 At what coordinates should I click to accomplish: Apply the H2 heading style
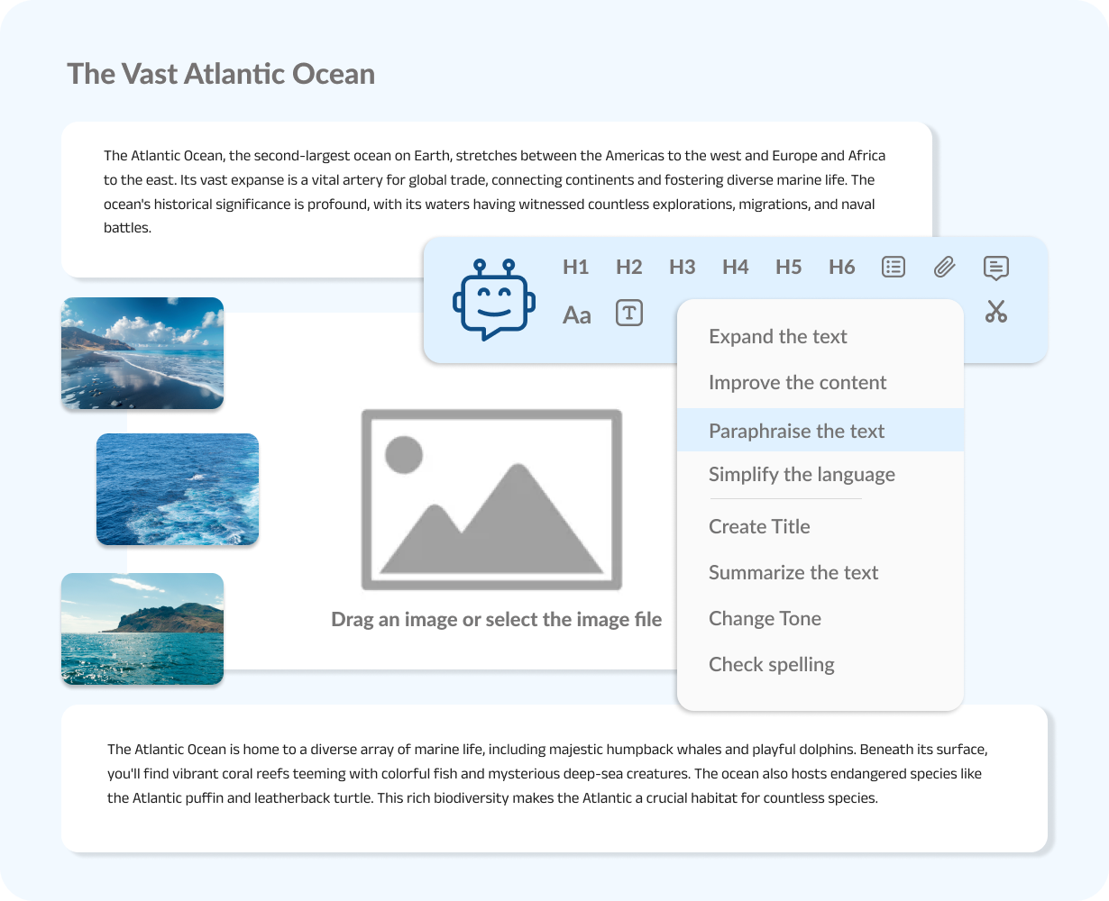(628, 267)
